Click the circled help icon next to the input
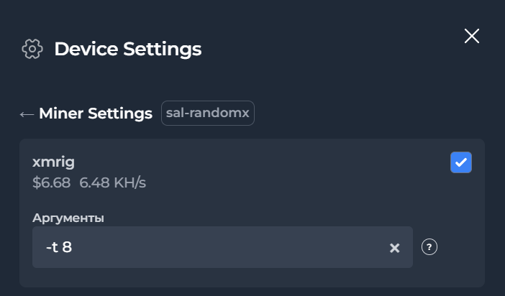 (429, 247)
